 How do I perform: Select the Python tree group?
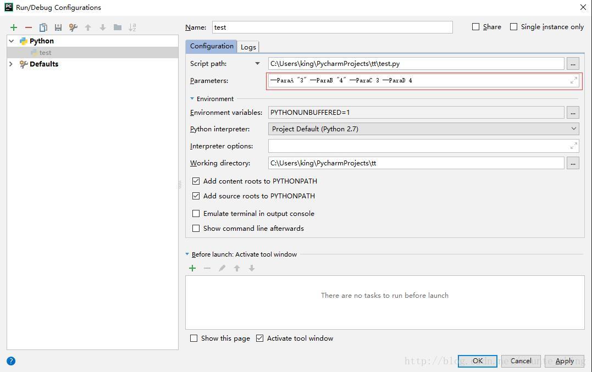pos(42,41)
